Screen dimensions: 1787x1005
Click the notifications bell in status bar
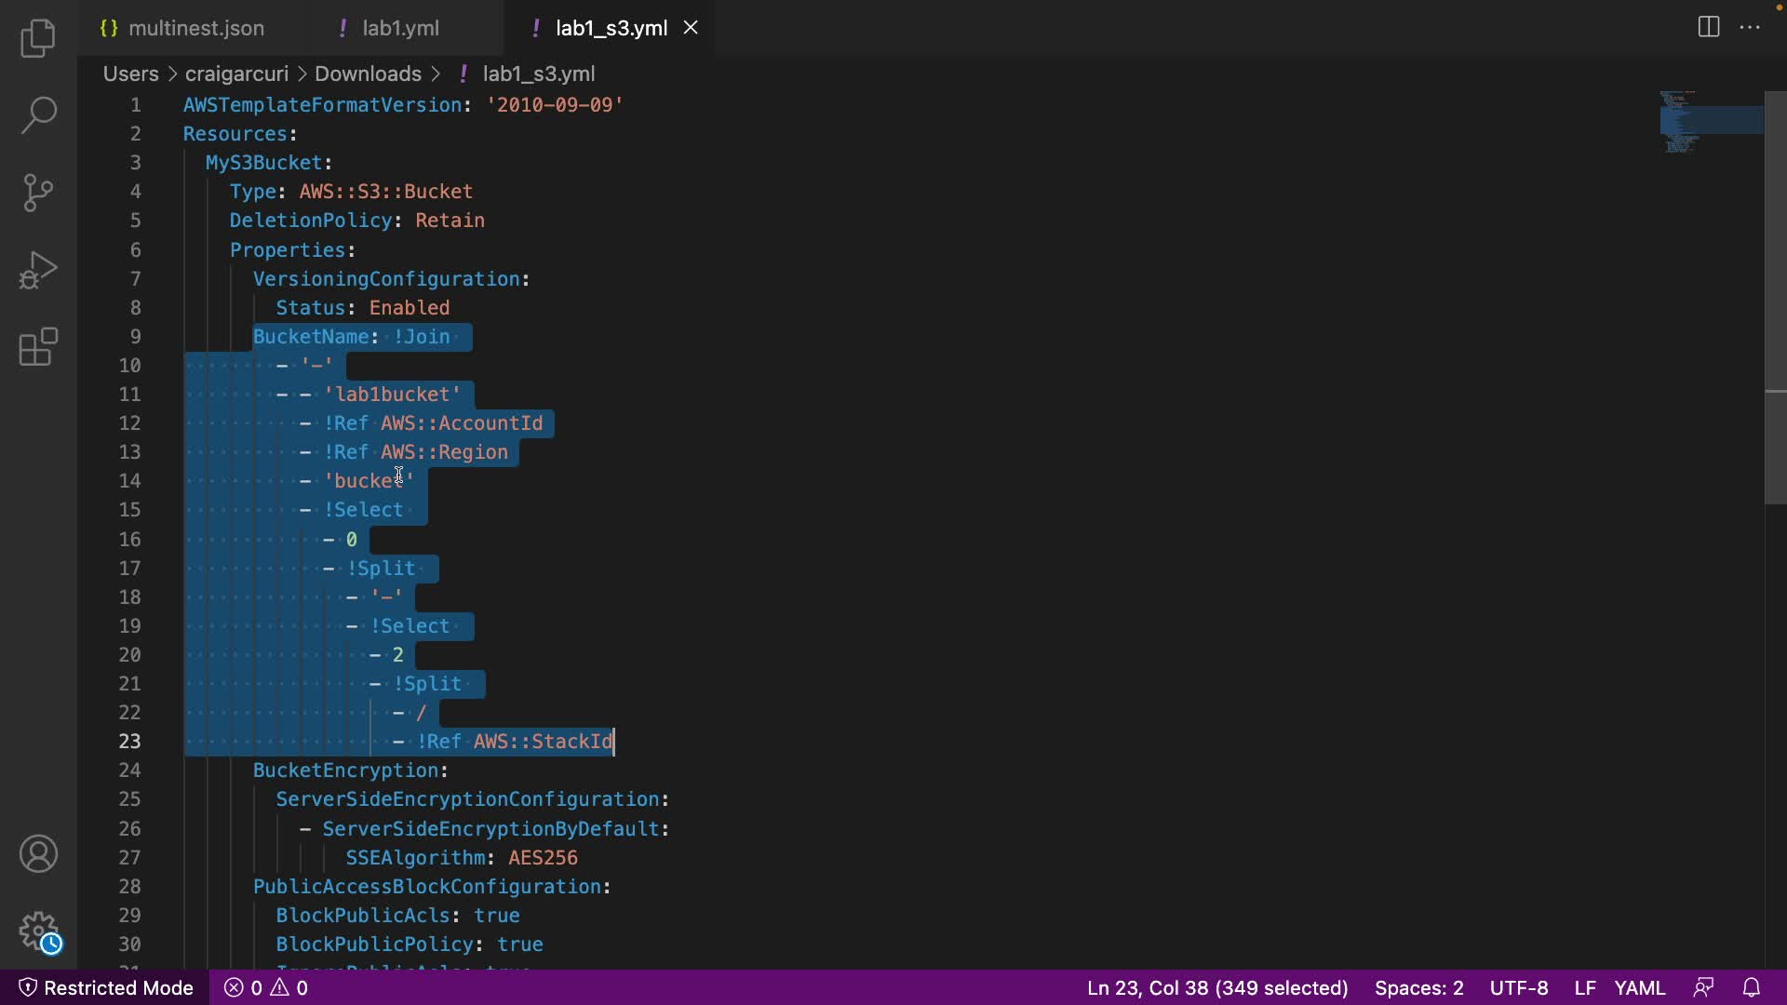tap(1751, 987)
